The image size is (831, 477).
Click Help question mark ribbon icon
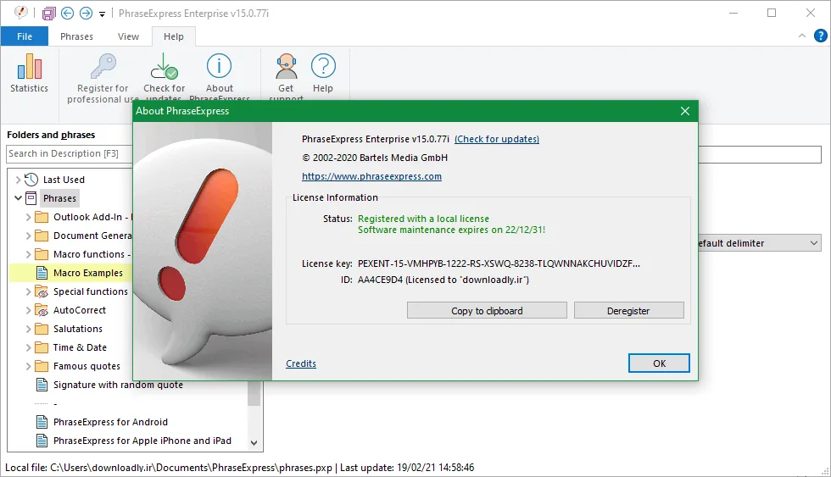coord(323,67)
